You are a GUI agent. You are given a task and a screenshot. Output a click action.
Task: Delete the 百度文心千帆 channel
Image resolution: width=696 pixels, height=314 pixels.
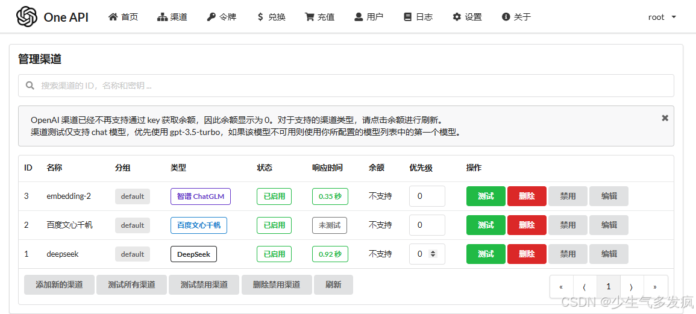(x=527, y=225)
